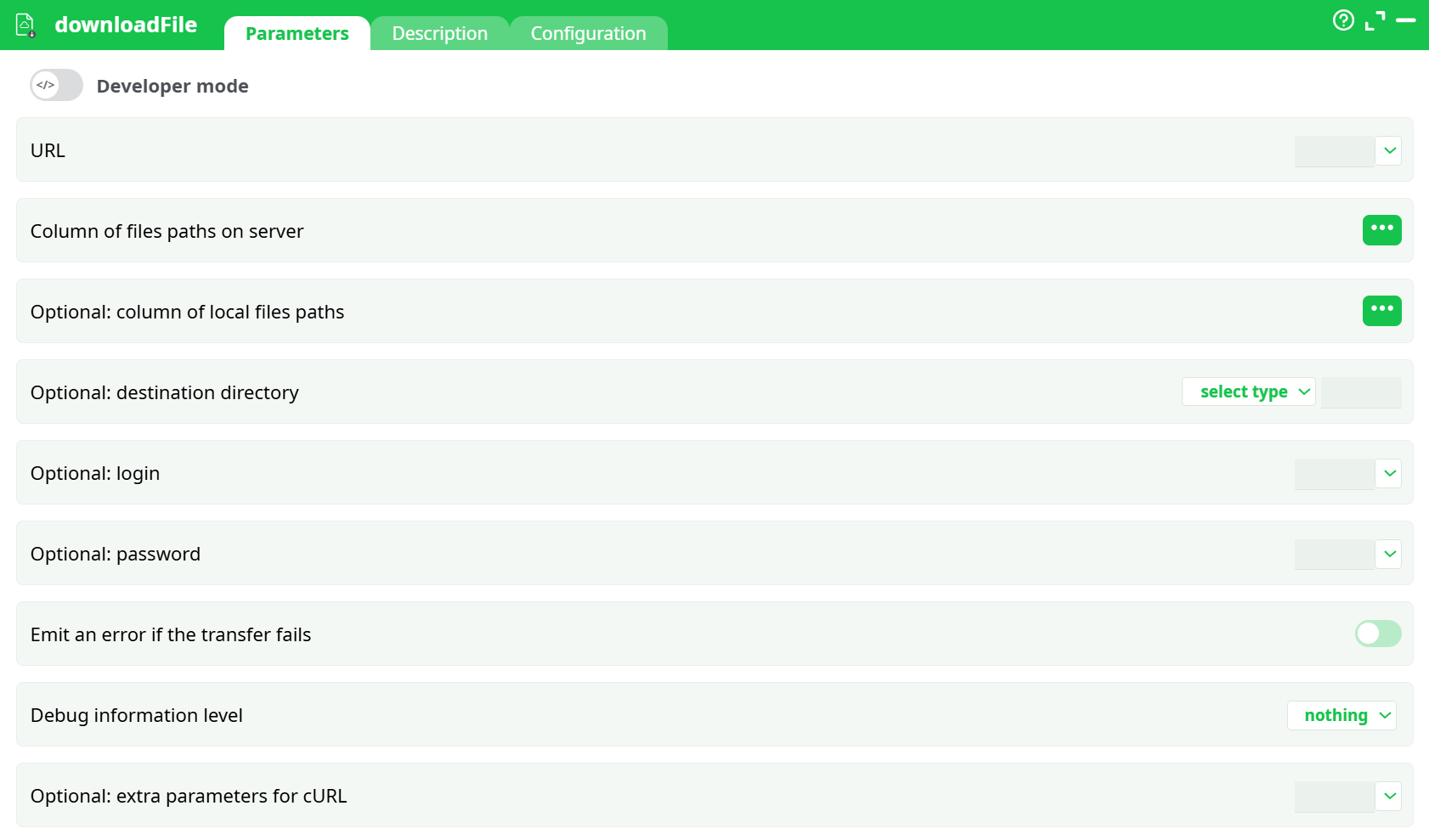Open the destination directory select type dropdown
This screenshot has height=834, width=1429.
coord(1248,392)
